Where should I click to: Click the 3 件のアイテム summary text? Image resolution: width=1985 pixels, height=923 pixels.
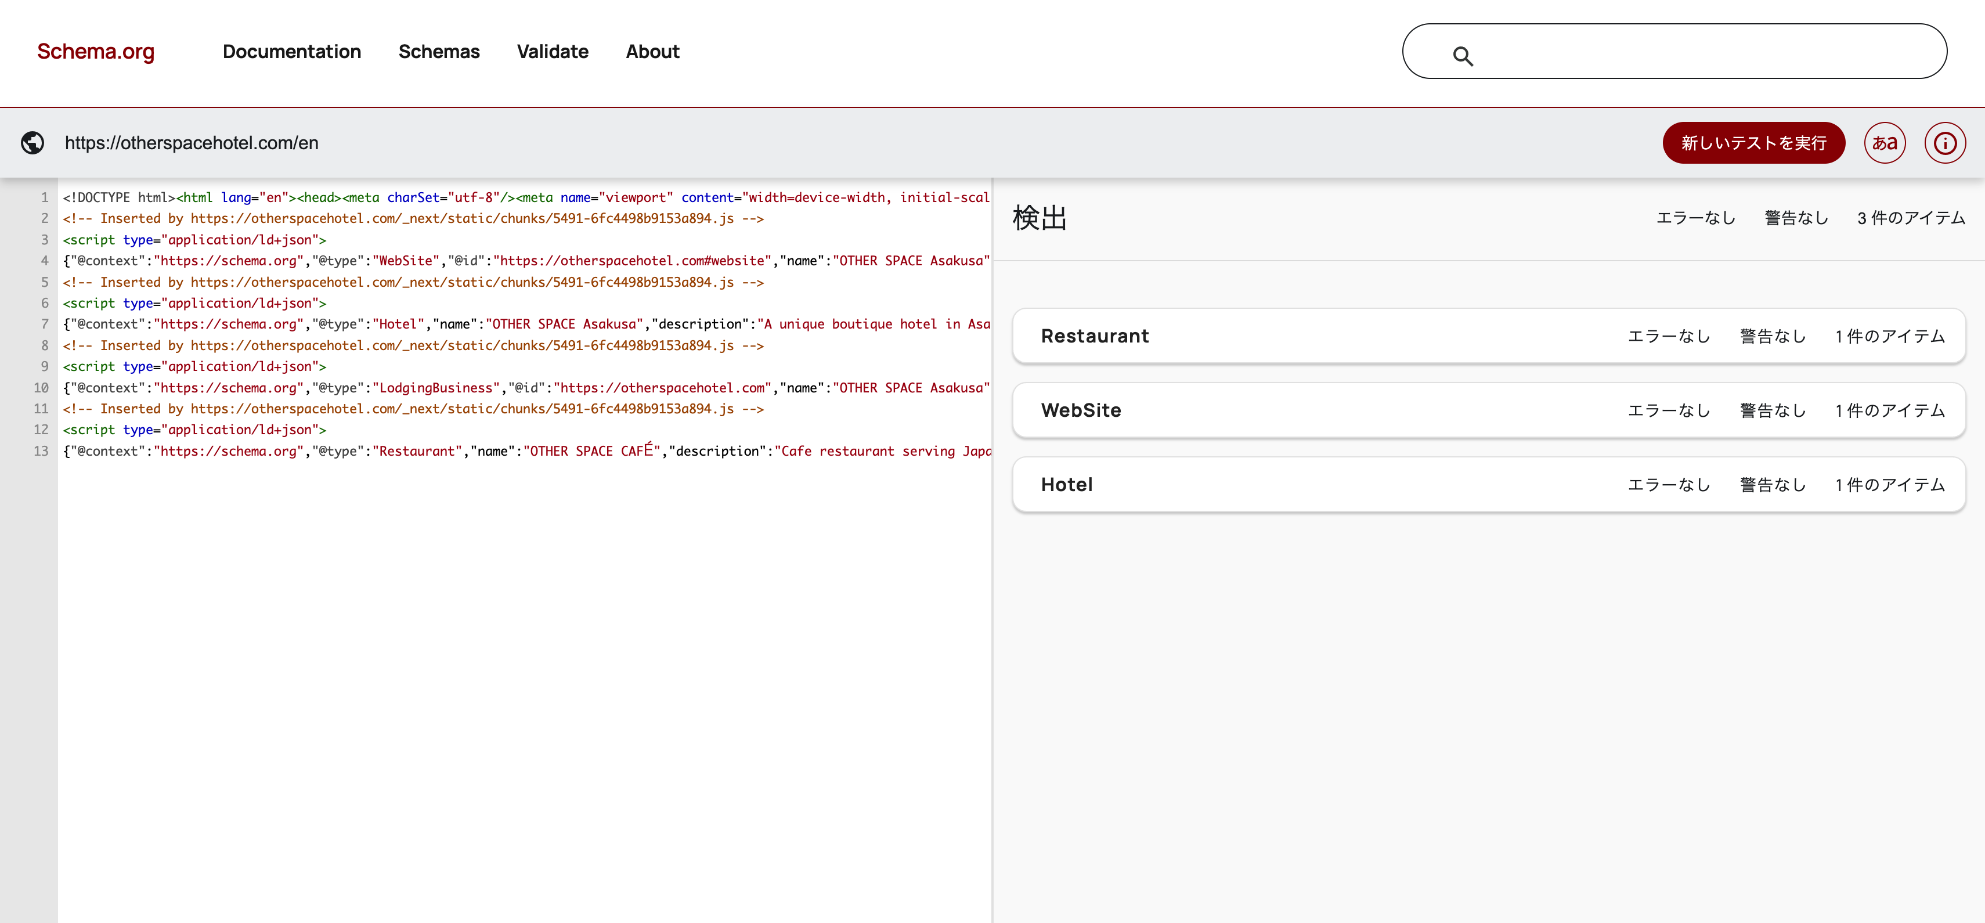point(1910,218)
